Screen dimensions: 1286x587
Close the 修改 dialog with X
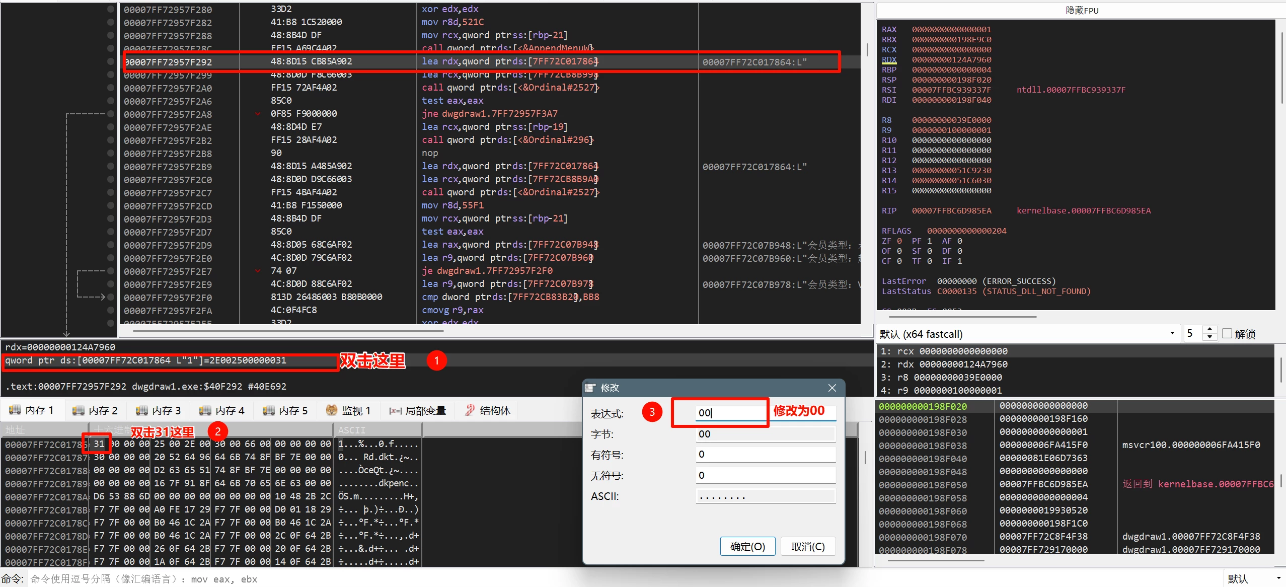(x=832, y=388)
